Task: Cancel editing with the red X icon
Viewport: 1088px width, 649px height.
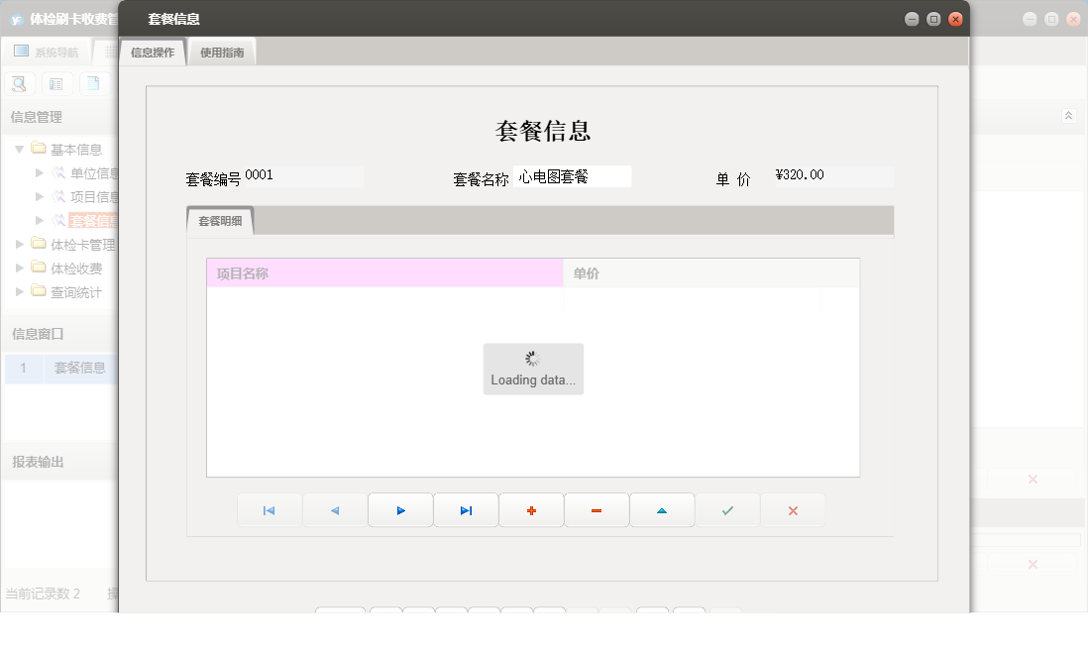Action: click(x=793, y=509)
